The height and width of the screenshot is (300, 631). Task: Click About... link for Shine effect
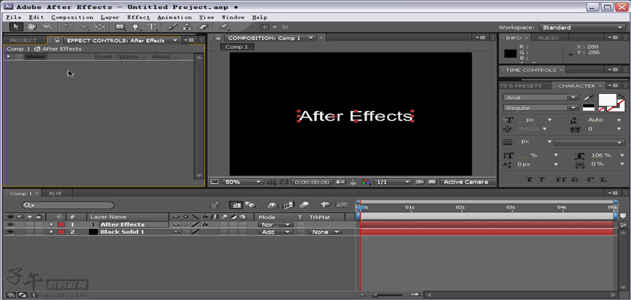click(165, 57)
